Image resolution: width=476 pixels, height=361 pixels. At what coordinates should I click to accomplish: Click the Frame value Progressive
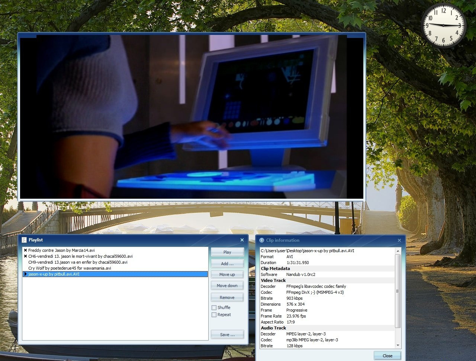pos(297,310)
